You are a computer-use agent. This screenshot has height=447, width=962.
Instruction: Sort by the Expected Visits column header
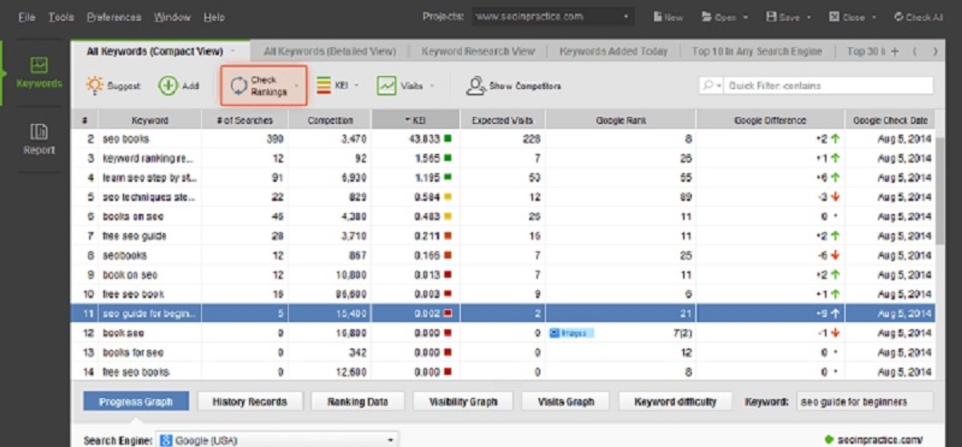click(503, 120)
